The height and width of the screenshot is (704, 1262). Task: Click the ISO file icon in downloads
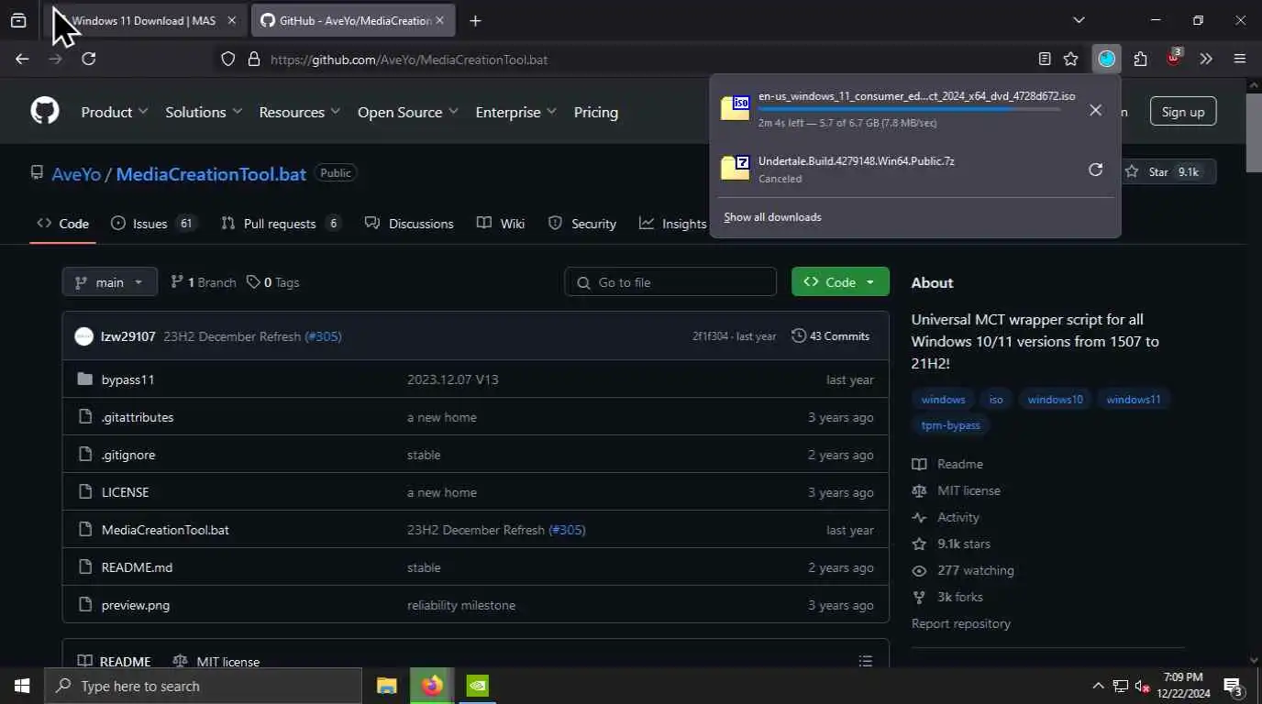click(x=736, y=108)
